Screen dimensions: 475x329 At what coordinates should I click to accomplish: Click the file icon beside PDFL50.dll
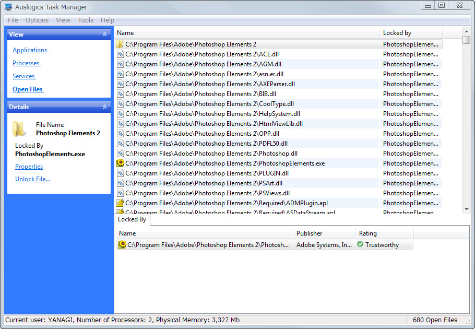120,144
